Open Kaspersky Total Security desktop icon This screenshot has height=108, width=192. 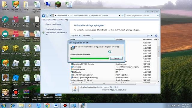pos(5,21)
